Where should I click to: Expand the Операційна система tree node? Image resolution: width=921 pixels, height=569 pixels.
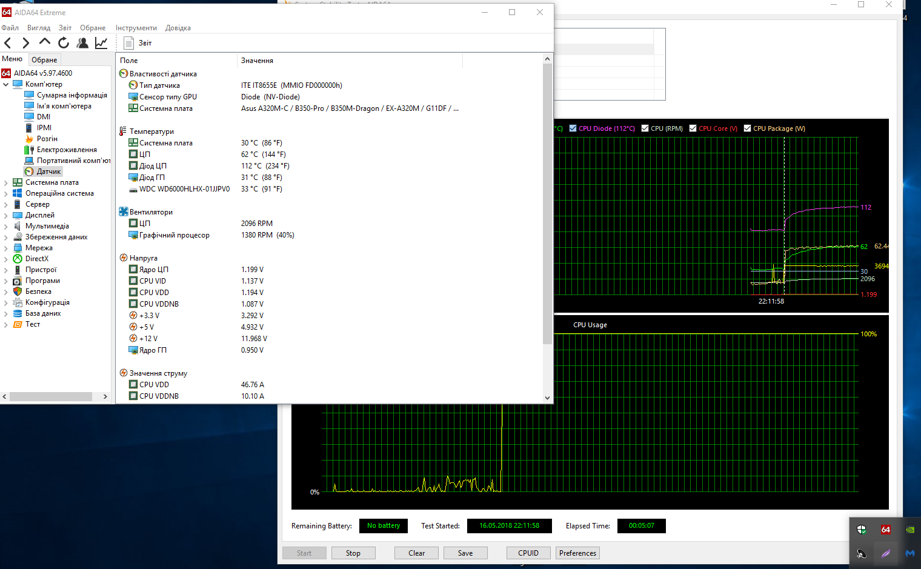(6, 193)
